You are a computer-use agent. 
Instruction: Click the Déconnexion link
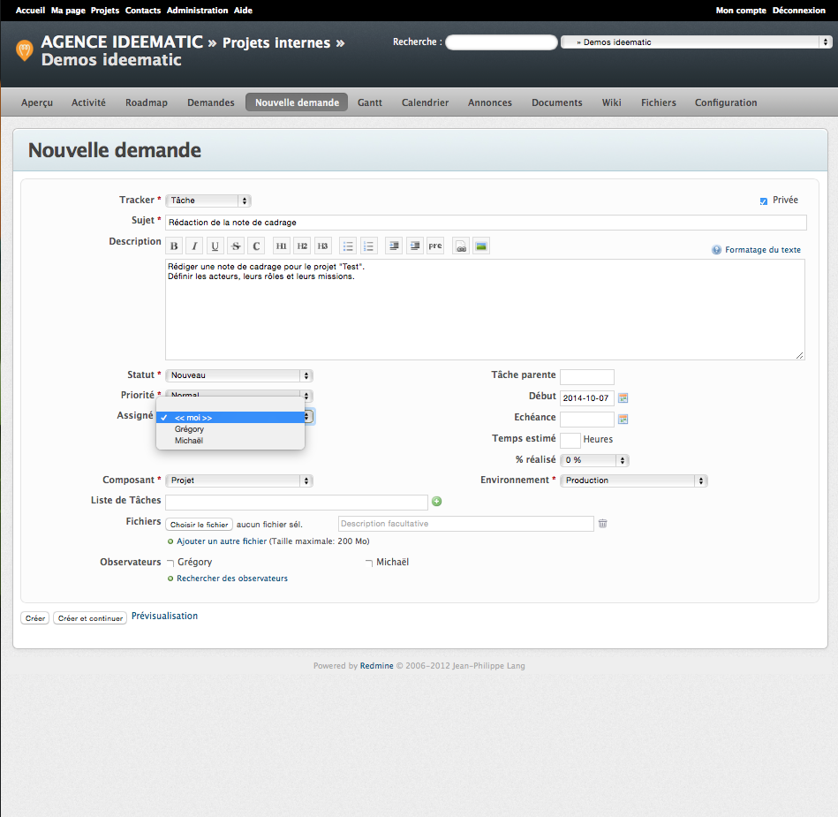(x=799, y=11)
